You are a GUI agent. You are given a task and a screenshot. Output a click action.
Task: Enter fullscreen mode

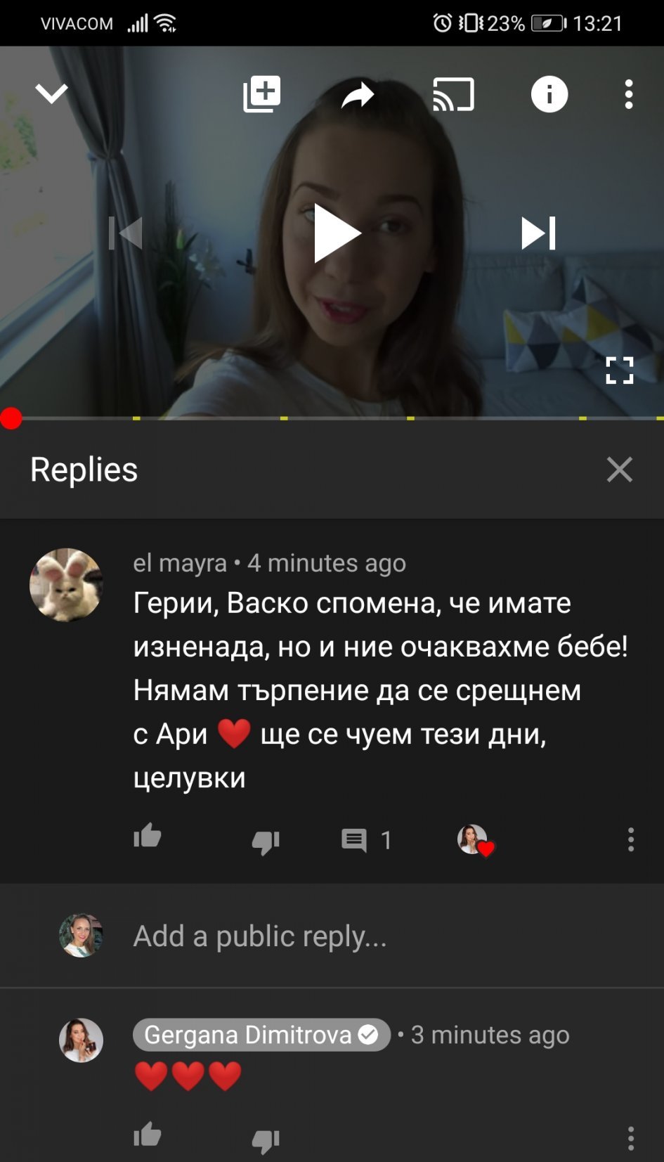620,370
